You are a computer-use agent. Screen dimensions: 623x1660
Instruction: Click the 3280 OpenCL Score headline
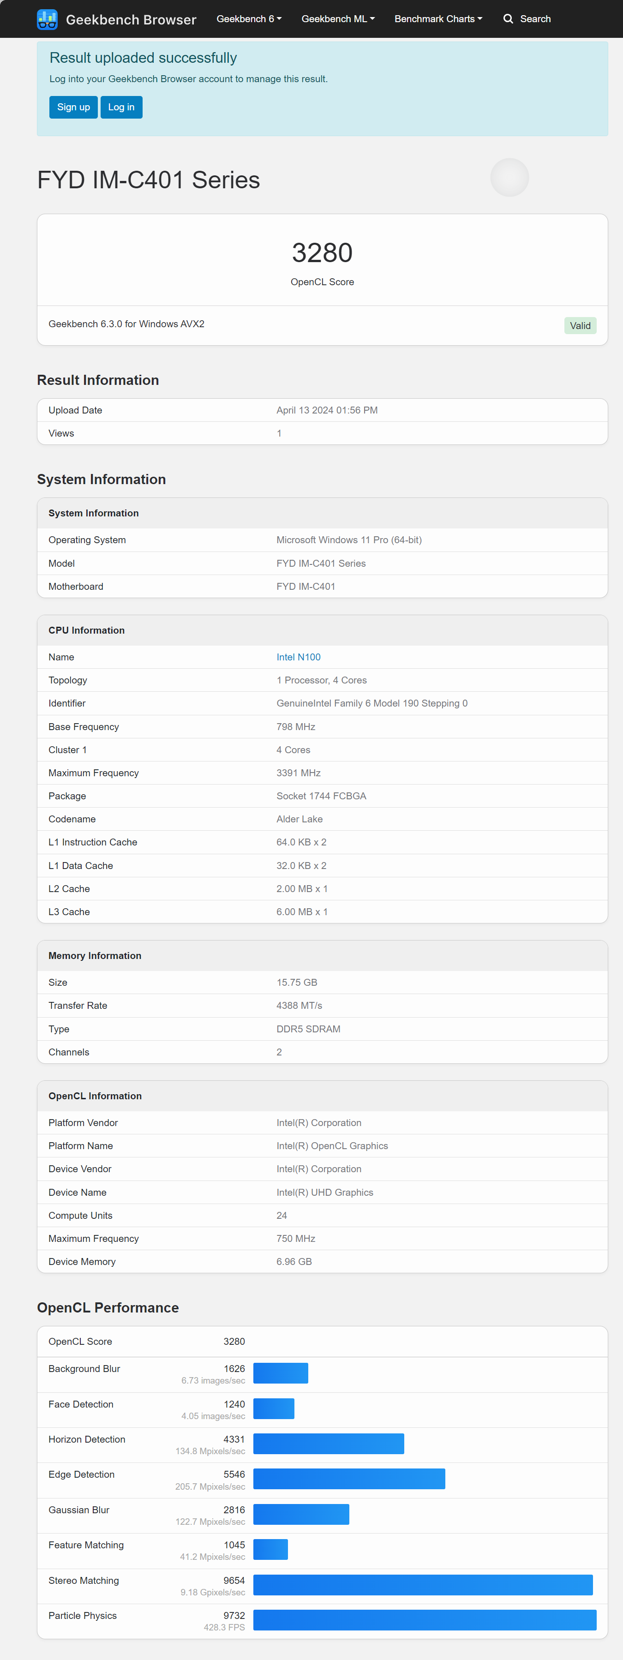(x=322, y=252)
